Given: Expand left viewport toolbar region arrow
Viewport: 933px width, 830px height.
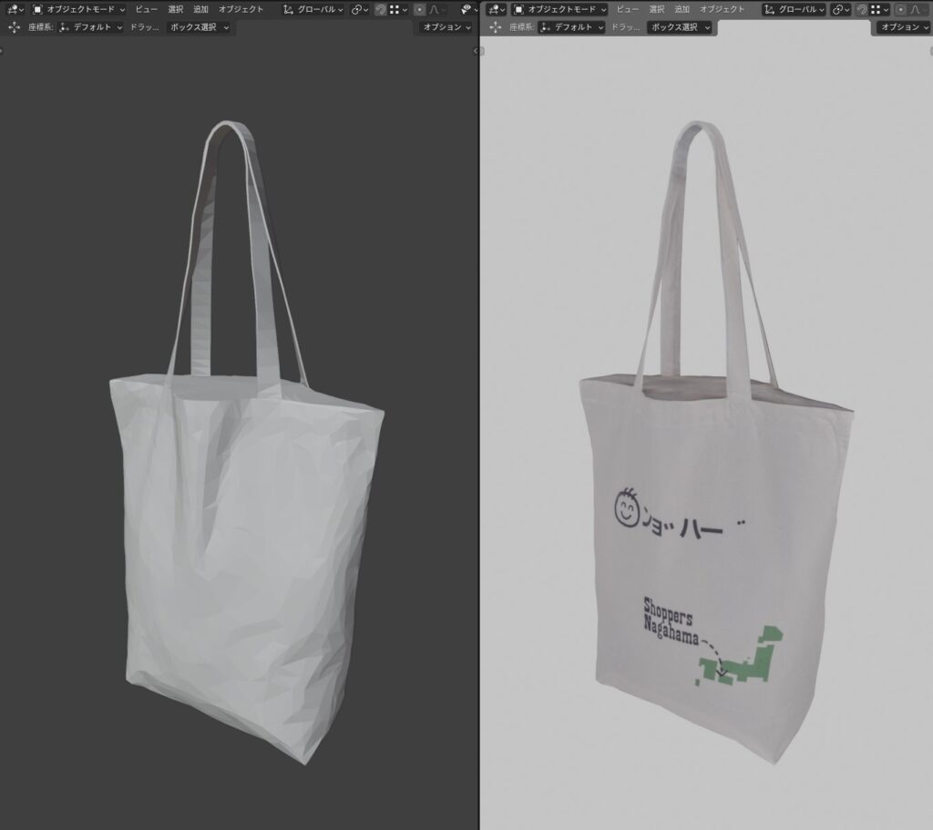Looking at the screenshot, I should (x=2, y=51).
